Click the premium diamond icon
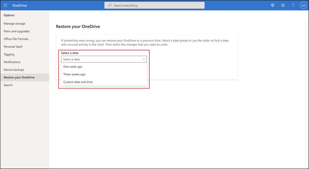 click(273, 5)
